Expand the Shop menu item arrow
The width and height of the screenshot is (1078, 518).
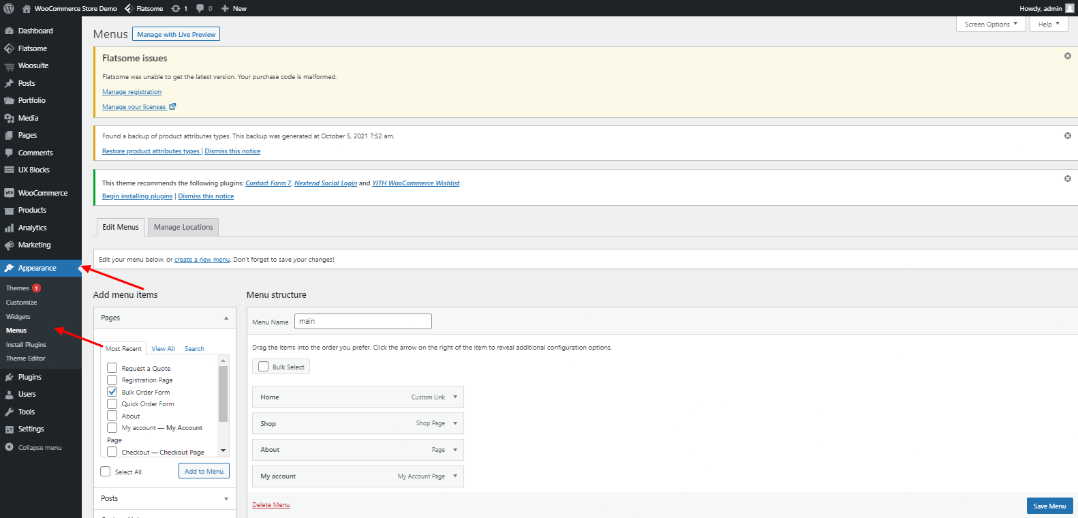click(455, 423)
